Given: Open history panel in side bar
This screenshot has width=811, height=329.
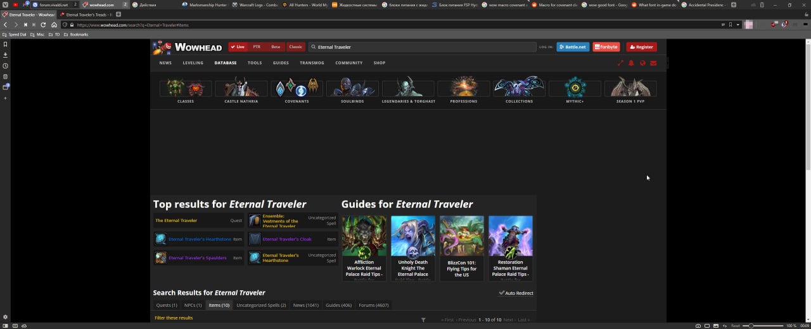Looking at the screenshot, I should (x=5, y=66).
